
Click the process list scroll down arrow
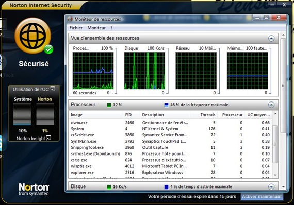tap(275, 175)
